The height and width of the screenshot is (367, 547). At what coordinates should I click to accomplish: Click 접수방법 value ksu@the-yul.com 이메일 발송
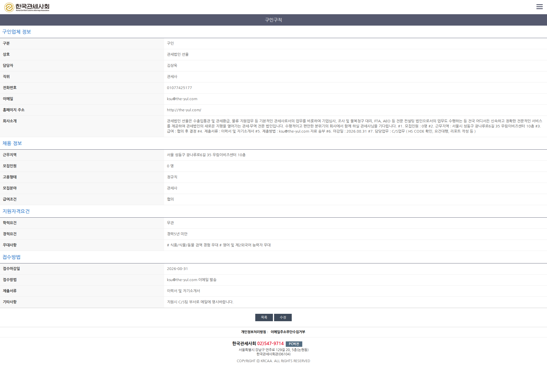point(192,280)
